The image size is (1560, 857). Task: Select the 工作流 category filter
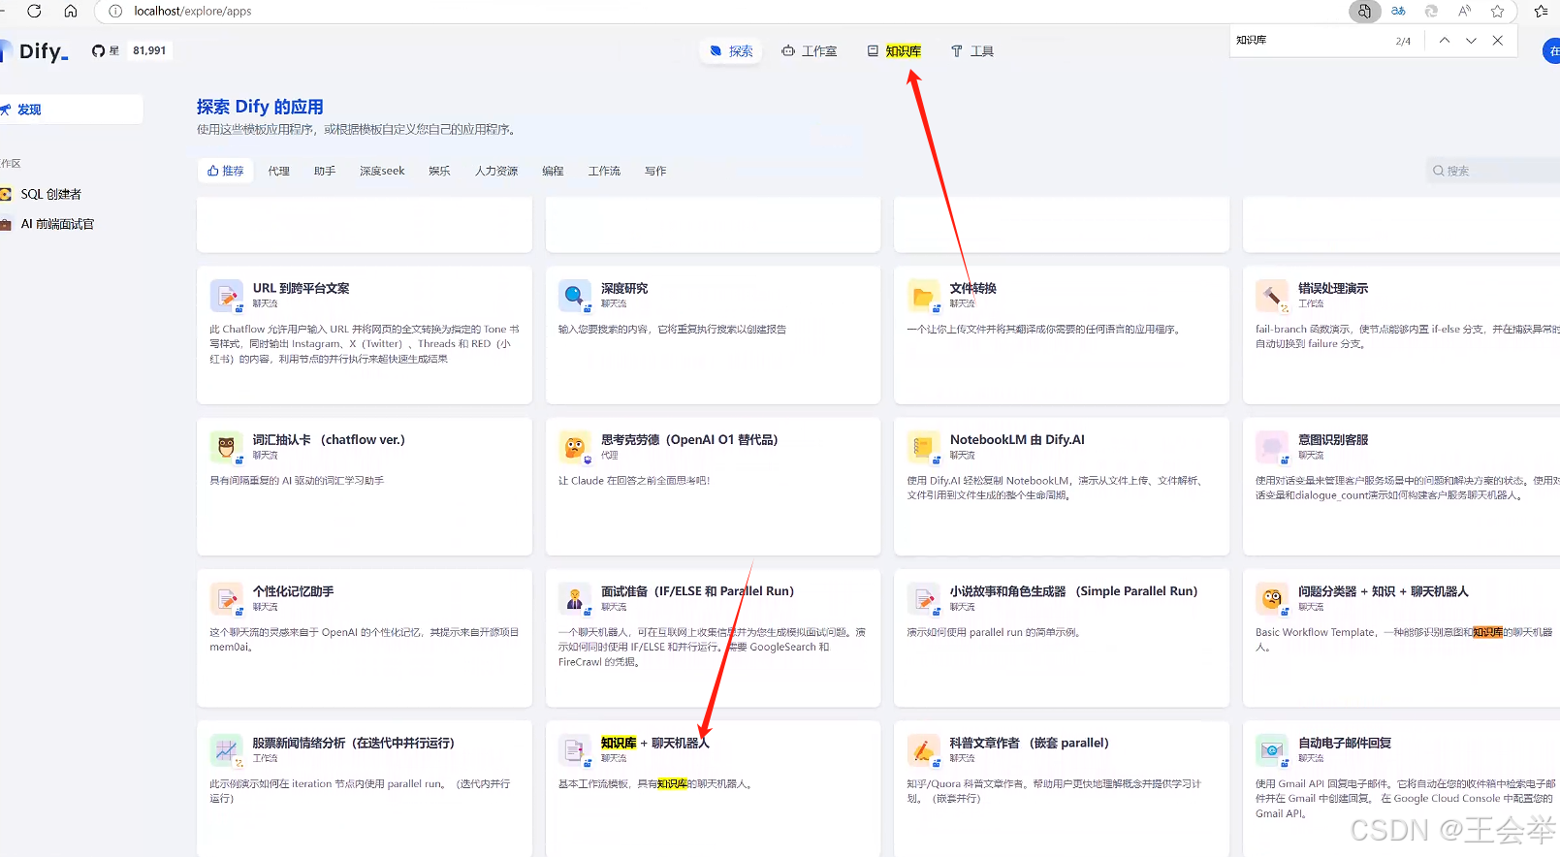[604, 171]
